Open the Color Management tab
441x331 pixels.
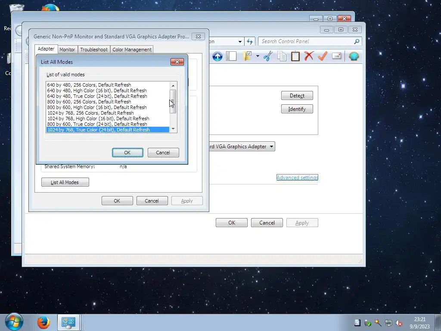pos(132,50)
